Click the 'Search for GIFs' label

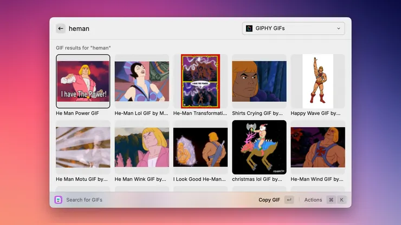pyautogui.click(x=84, y=200)
